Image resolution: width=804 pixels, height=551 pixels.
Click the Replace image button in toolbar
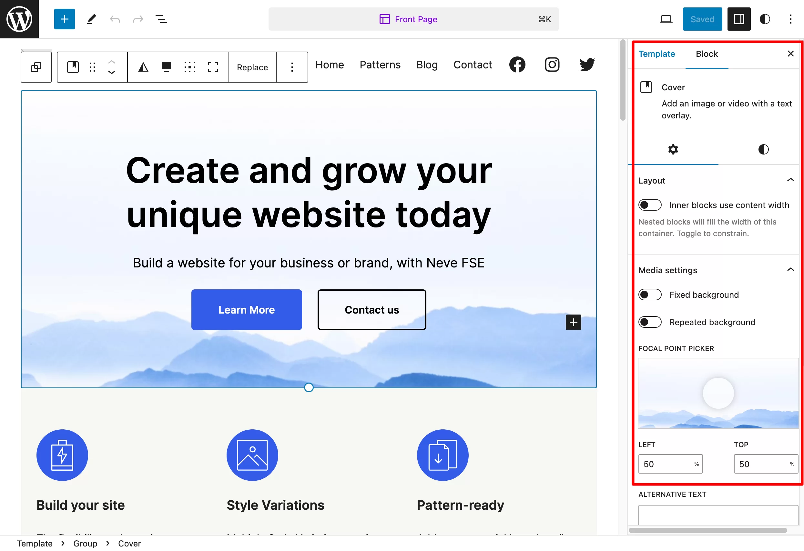point(252,66)
